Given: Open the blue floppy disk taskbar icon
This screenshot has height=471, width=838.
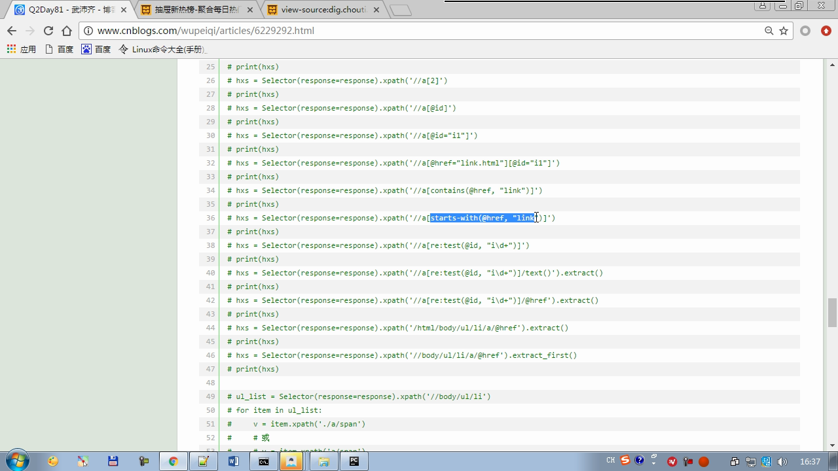Looking at the screenshot, I should (113, 461).
